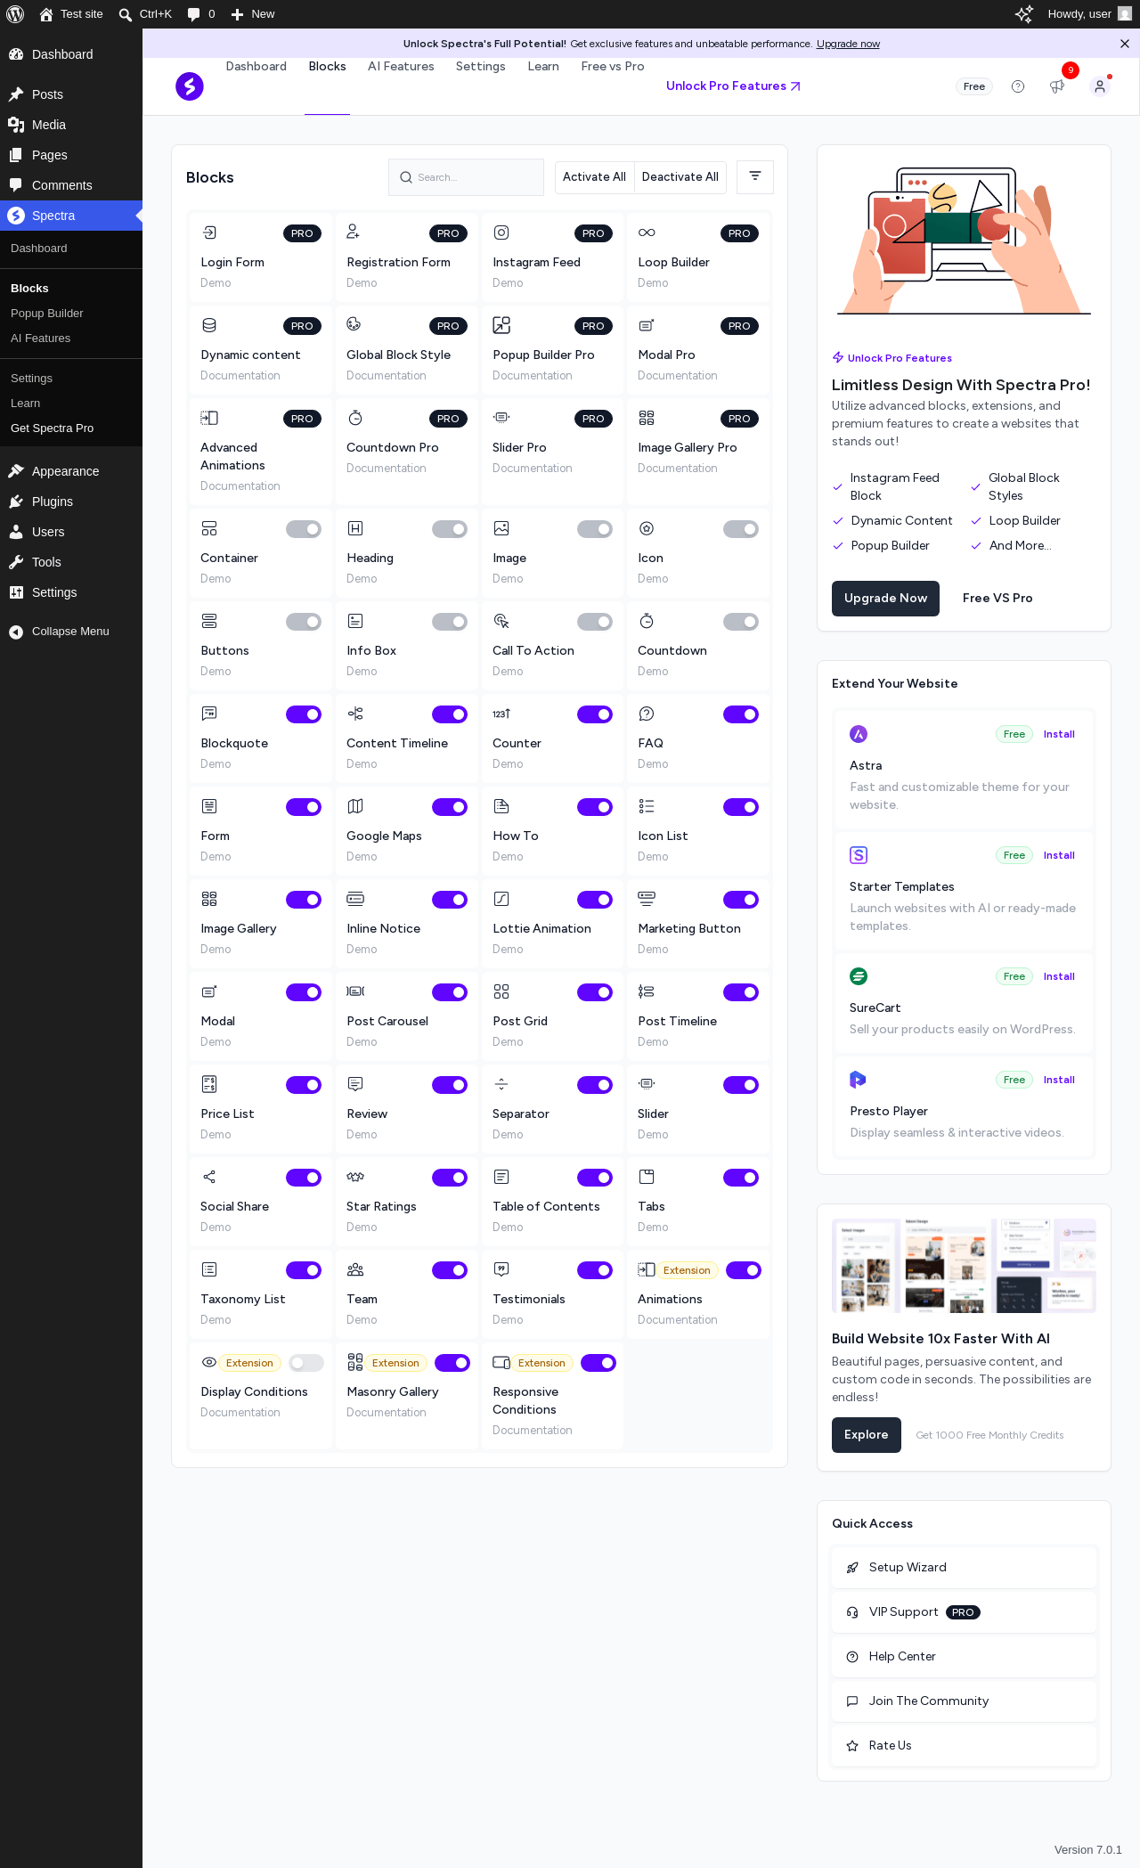Screen dimensions: 1140x1868
Task: Click the Deactivate All button
Action: [x=680, y=177]
